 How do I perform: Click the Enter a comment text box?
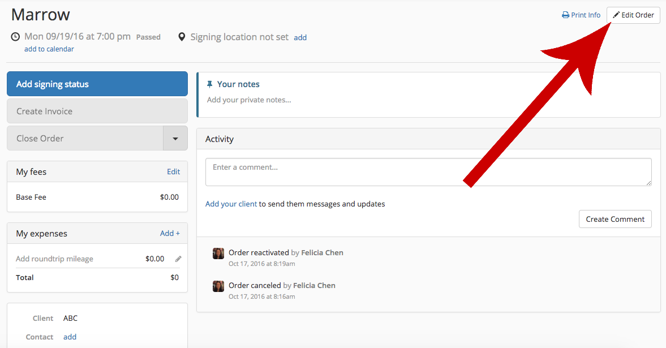click(428, 172)
